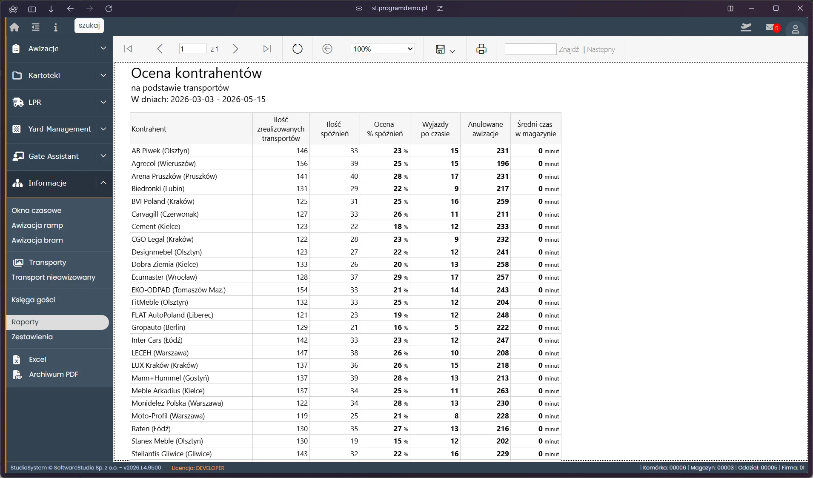
Task: Open the user profile icon
Action: [x=795, y=29]
